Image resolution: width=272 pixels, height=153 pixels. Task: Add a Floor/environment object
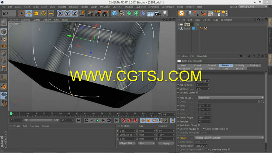point(151,13)
